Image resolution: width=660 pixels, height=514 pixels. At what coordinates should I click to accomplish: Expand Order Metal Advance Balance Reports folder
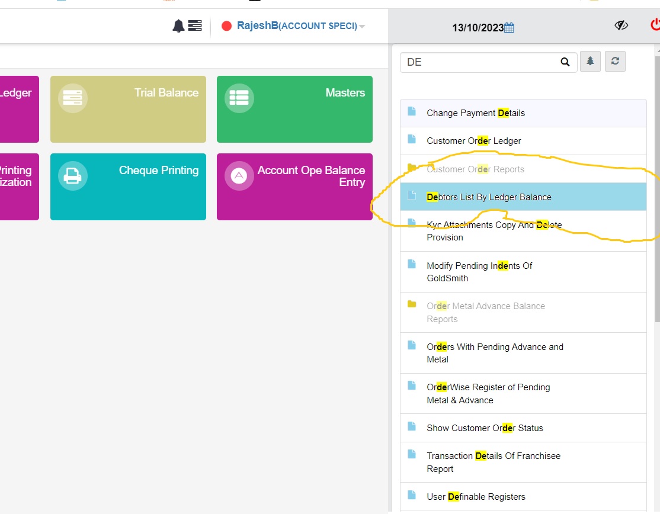523,313
